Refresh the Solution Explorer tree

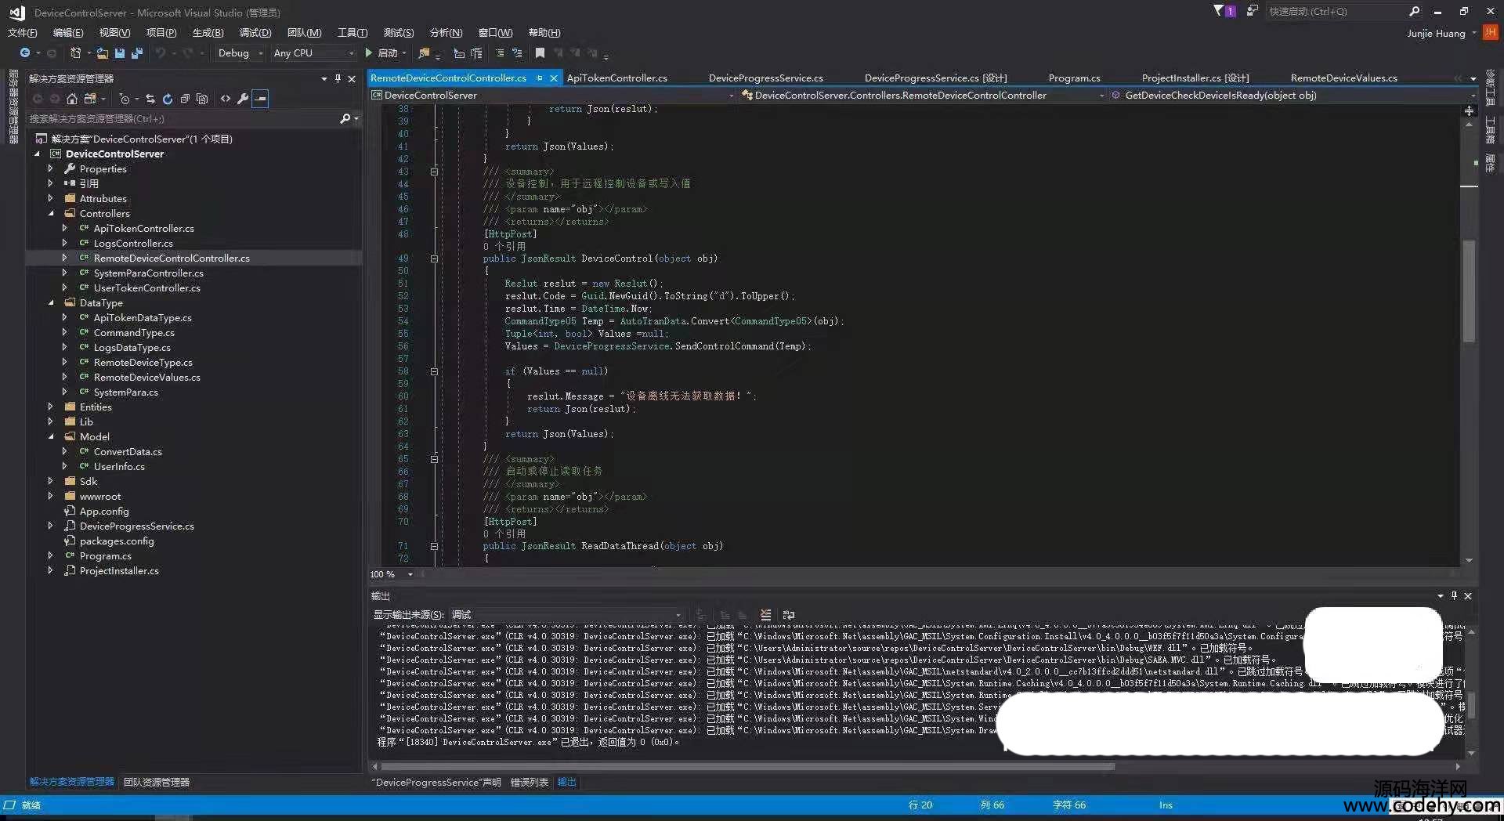pyautogui.click(x=168, y=99)
